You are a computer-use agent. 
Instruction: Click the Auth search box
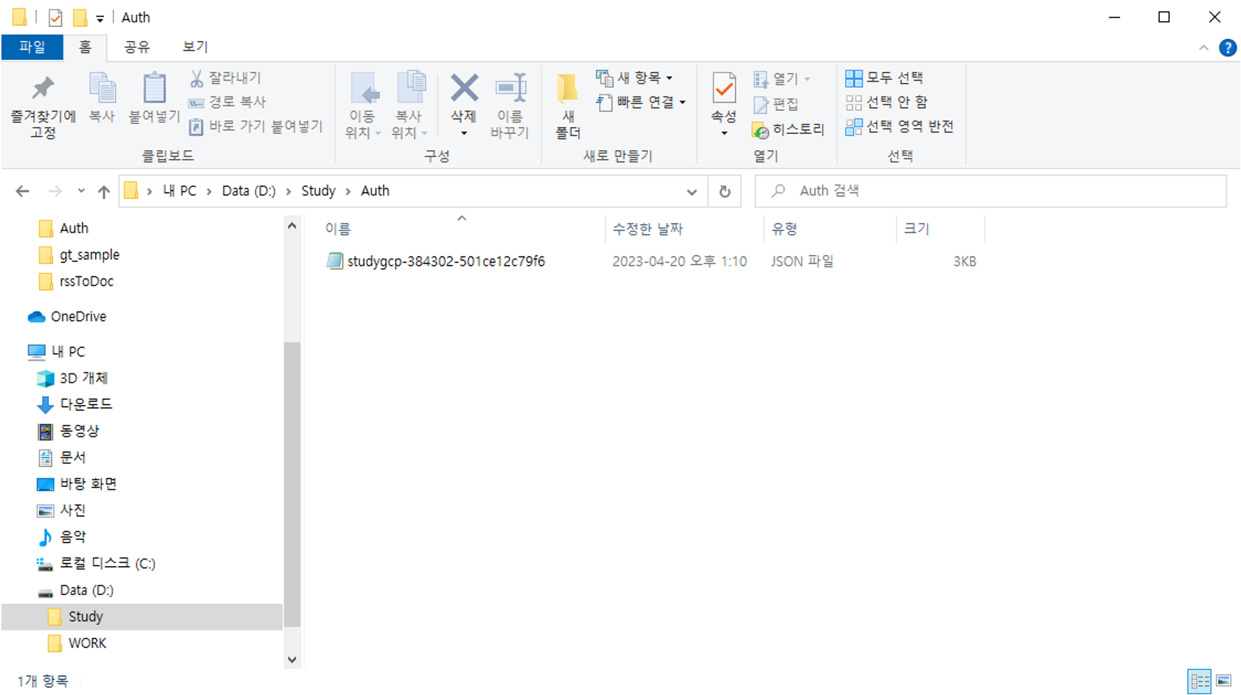click(993, 191)
